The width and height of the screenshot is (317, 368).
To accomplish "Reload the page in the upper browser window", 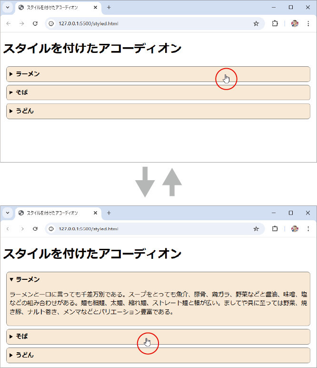I will click(x=35, y=23).
